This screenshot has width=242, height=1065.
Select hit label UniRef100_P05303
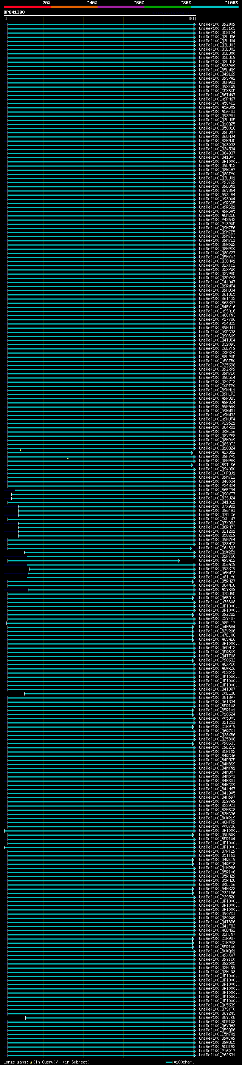click(217, 718)
